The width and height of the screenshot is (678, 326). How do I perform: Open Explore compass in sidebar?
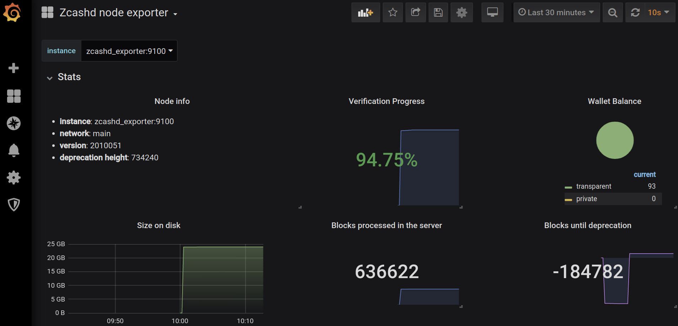14,123
